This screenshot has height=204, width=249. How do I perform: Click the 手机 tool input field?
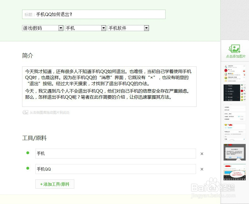(116, 153)
